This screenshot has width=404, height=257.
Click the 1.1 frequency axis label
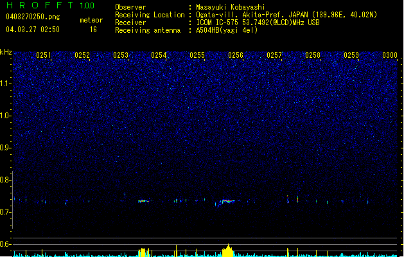5,84
